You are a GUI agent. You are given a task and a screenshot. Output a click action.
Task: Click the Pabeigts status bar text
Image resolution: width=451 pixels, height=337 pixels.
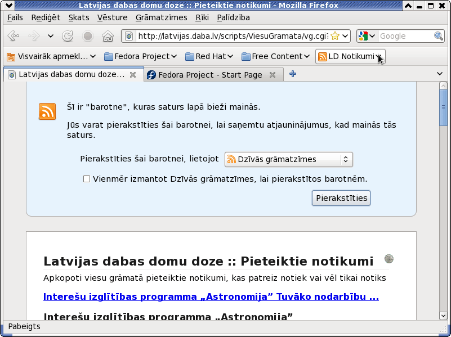click(24, 327)
